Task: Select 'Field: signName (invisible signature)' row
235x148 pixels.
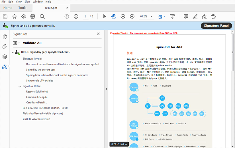Action: (x=43, y=113)
